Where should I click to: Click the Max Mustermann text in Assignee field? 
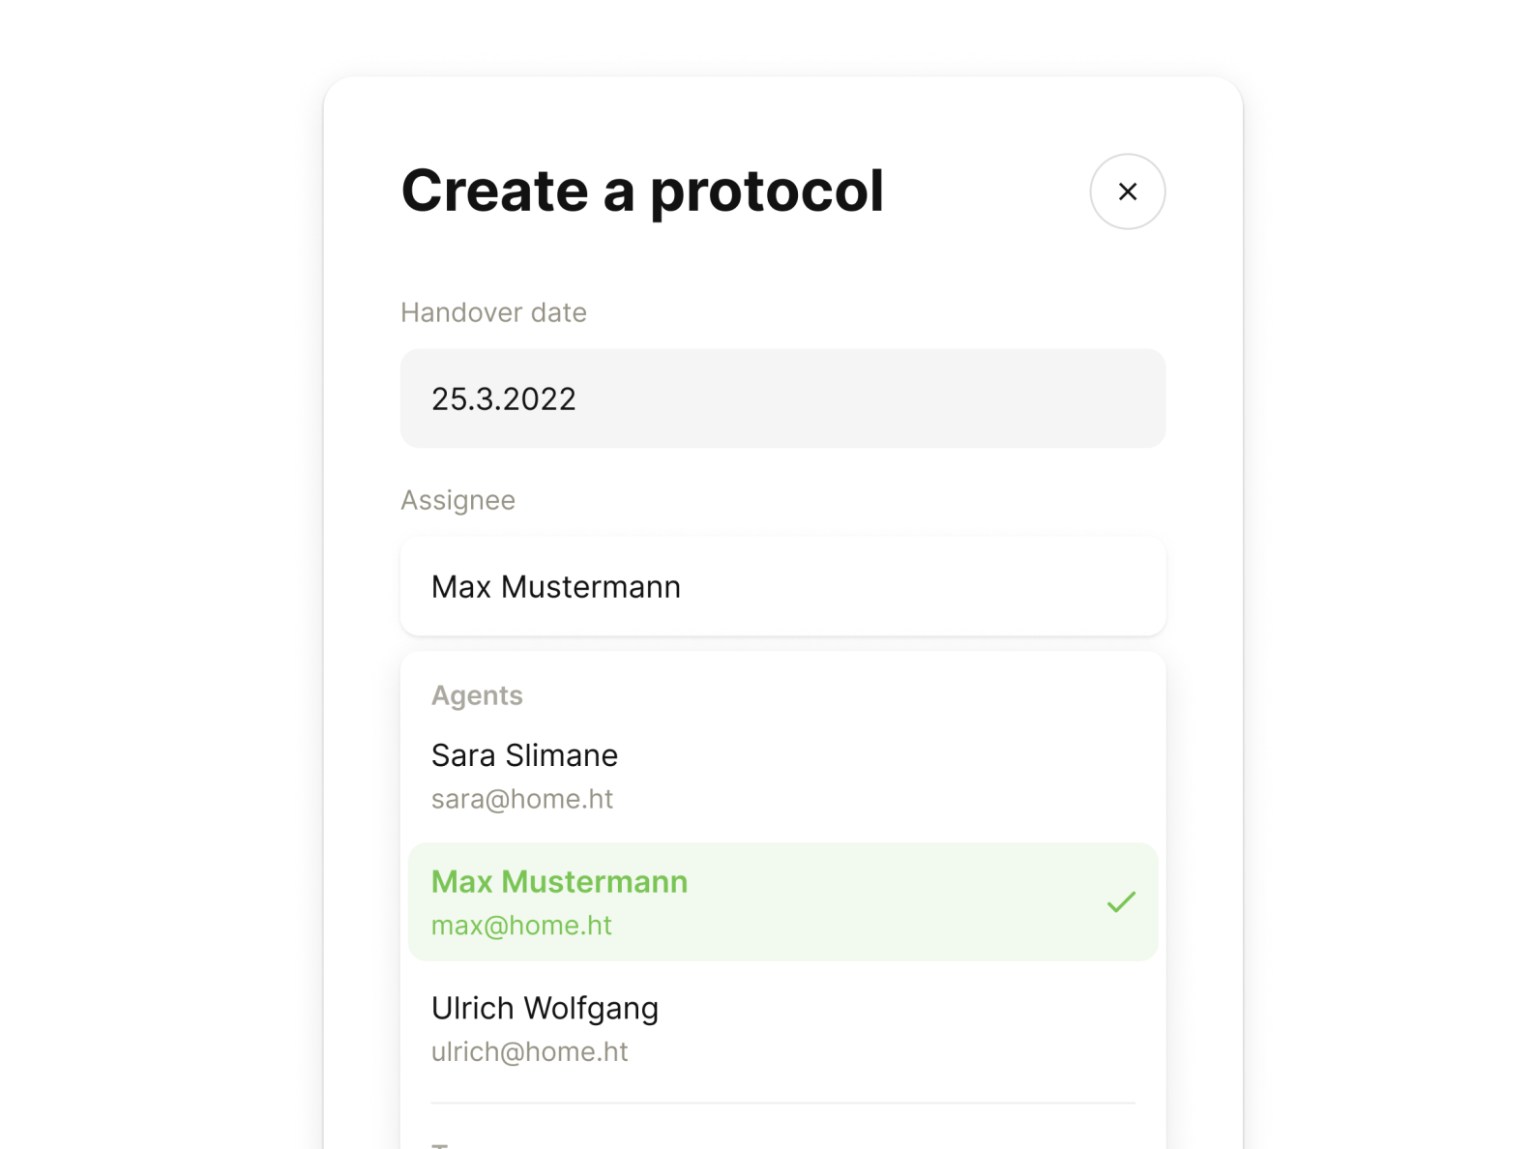pyautogui.click(x=556, y=587)
